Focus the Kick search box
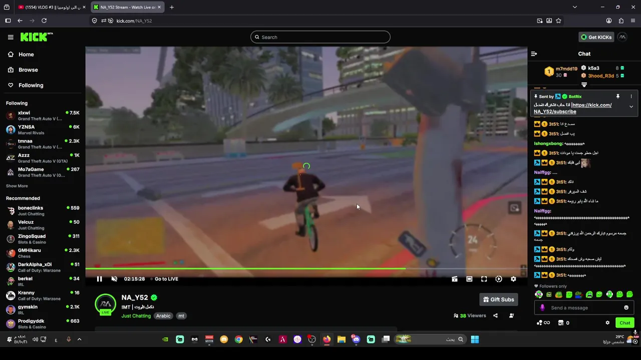 320,37
